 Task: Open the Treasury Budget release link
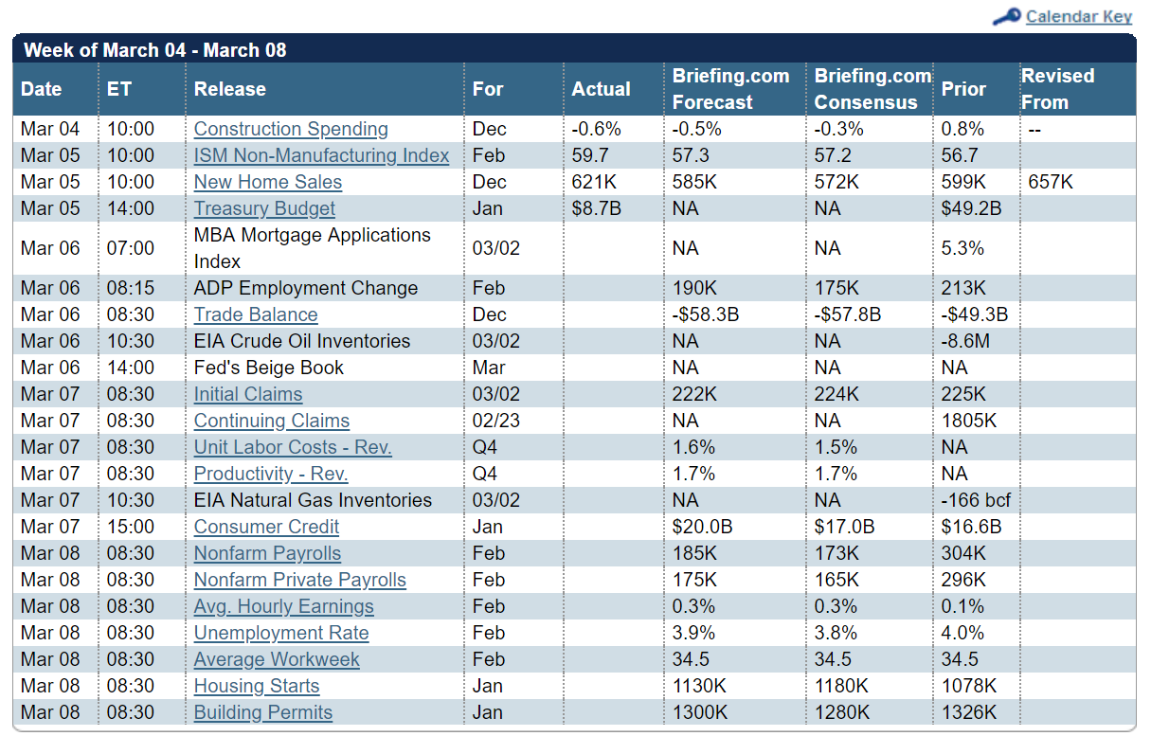(x=264, y=208)
